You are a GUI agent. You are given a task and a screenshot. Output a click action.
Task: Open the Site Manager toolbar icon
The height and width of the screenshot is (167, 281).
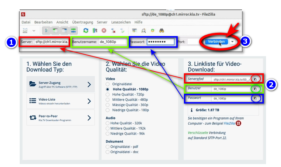point(25,31)
